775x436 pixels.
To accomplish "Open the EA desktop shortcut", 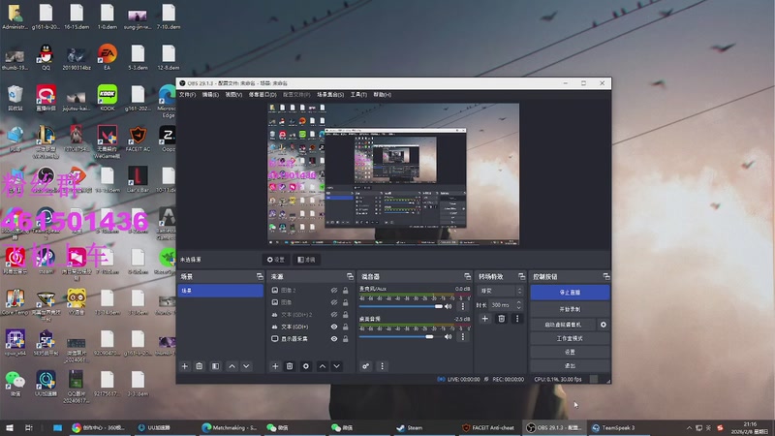I will (x=108, y=57).
